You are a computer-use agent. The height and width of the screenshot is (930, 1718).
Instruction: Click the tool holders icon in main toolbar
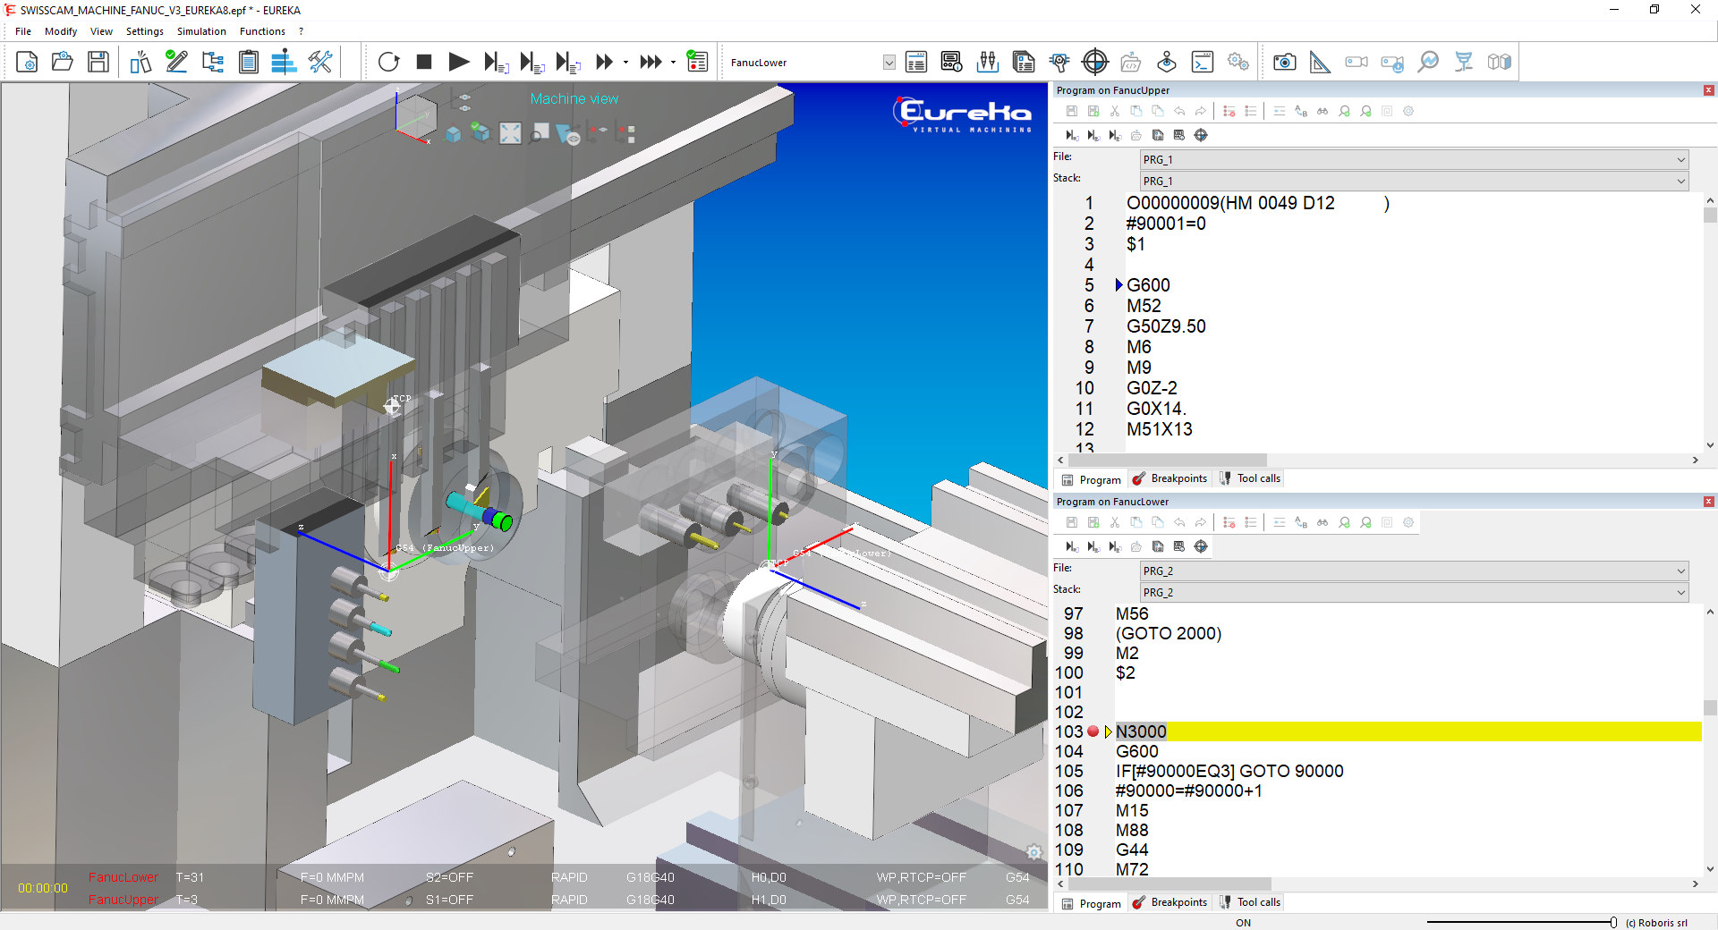coord(988,62)
